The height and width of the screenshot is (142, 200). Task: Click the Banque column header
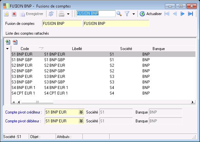(x=159, y=49)
